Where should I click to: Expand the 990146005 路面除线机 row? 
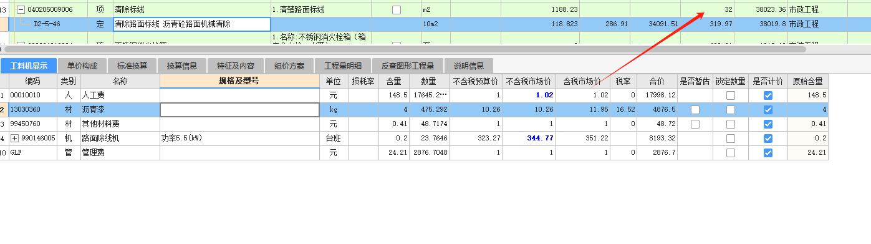pyautogui.click(x=15, y=139)
